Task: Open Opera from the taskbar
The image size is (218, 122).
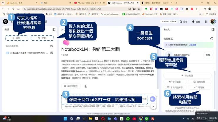Action: click(103, 119)
